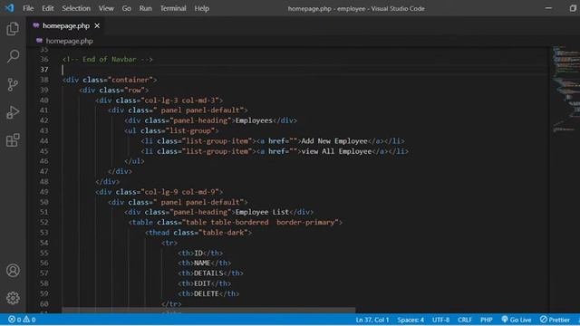
Task: Click the 'NAME' header text on line 56
Action: [202, 263]
